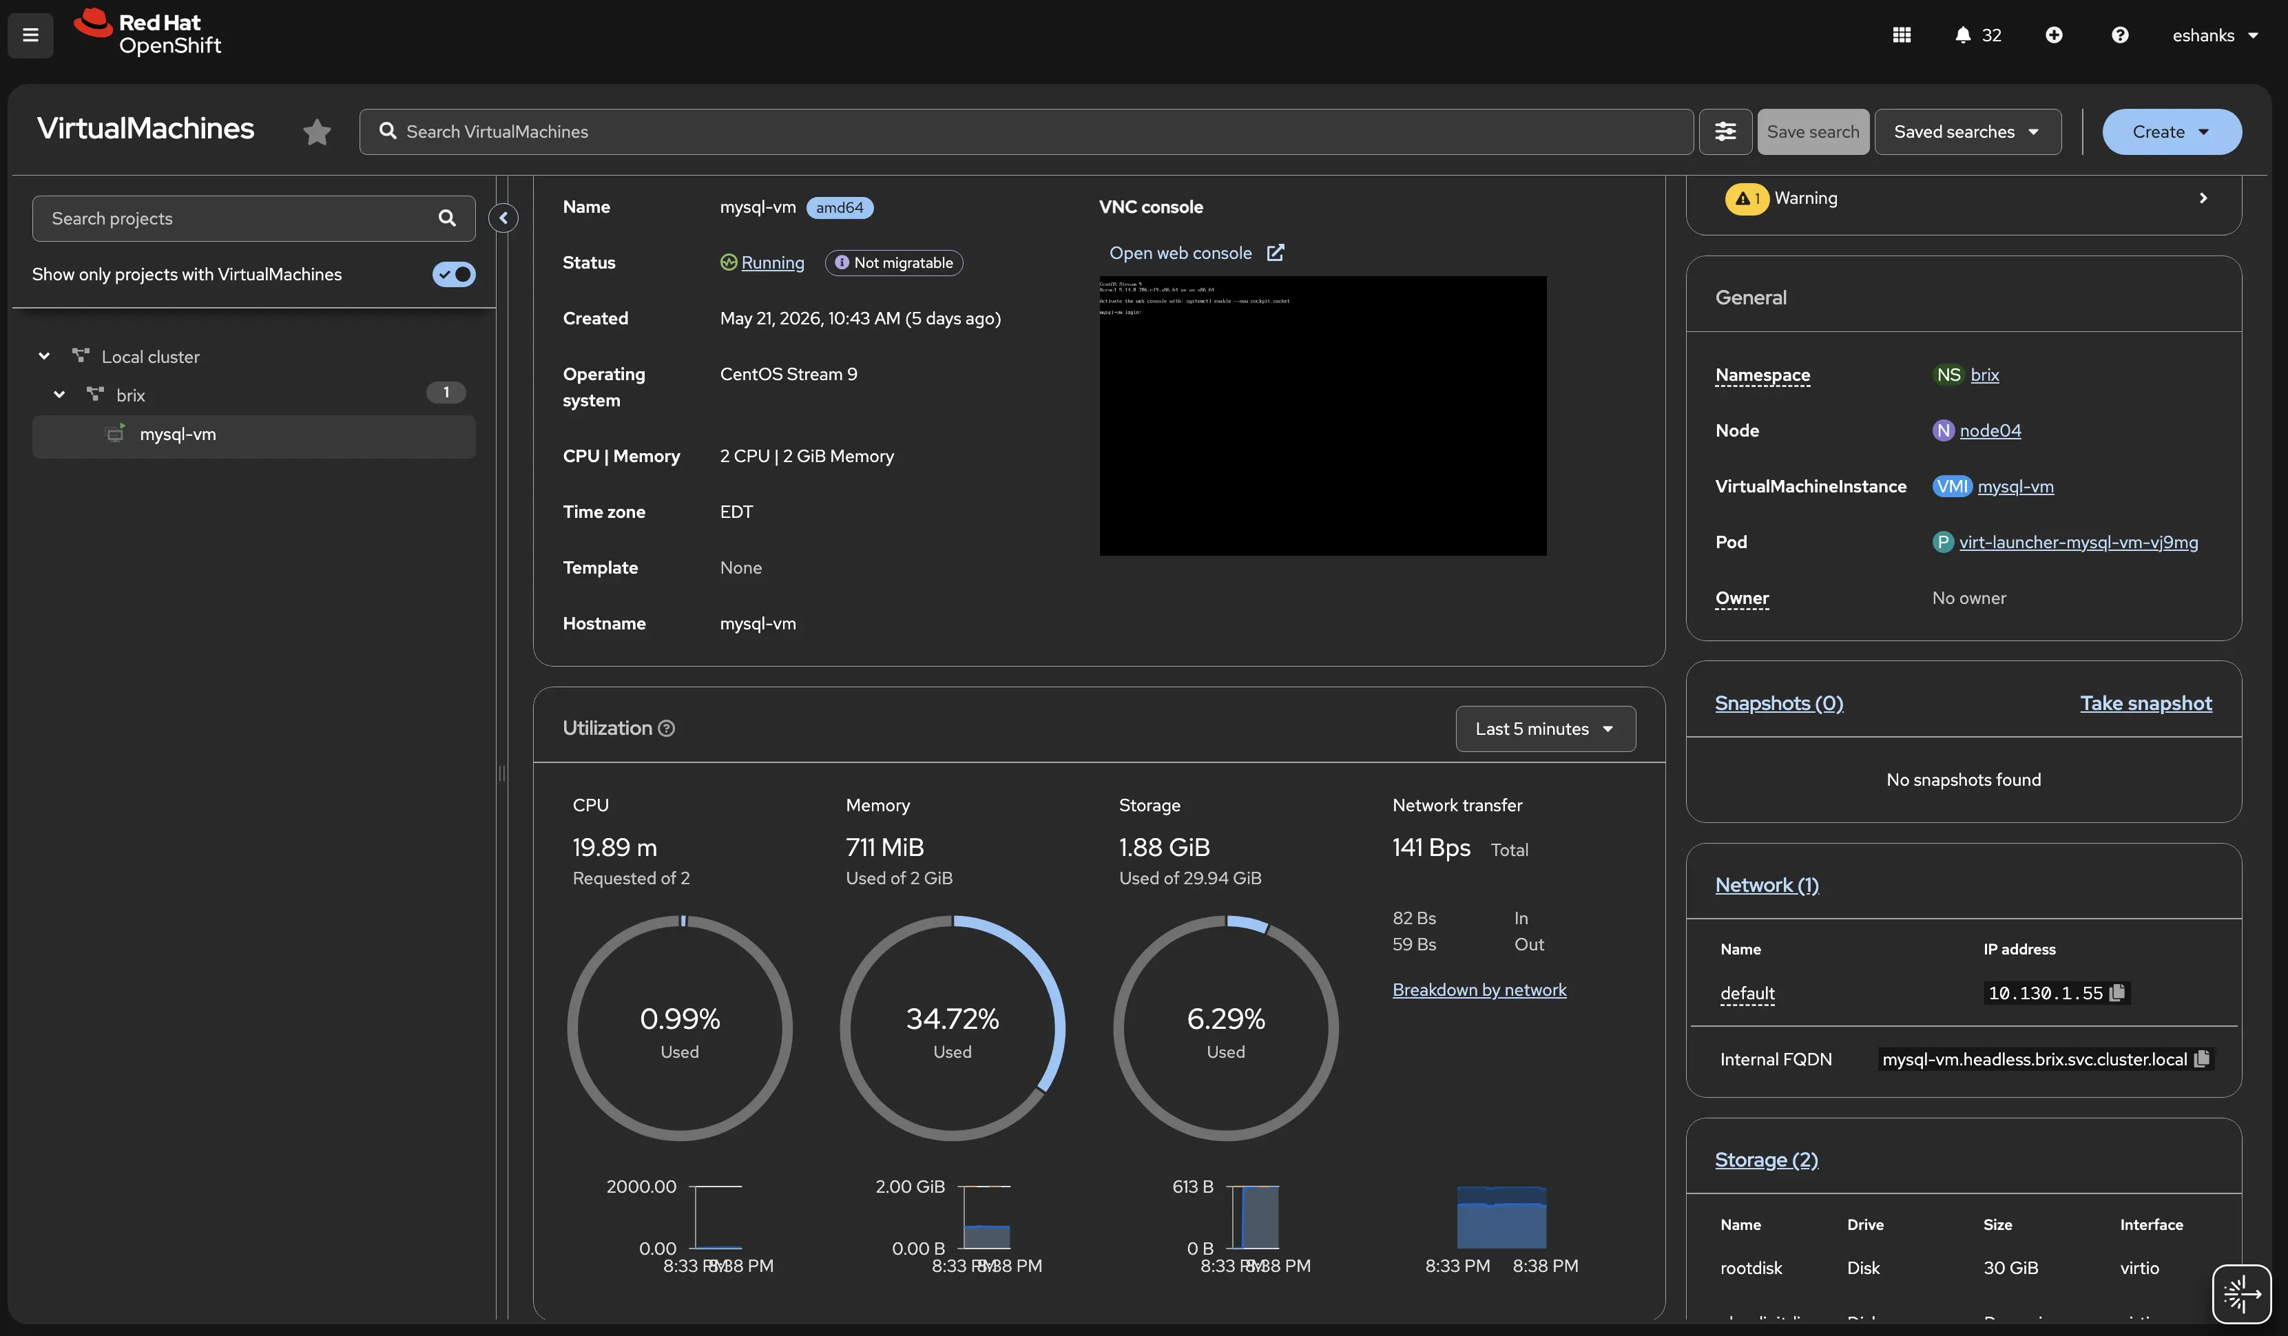Click the default network name
The image size is (2288, 1336).
(x=1747, y=993)
